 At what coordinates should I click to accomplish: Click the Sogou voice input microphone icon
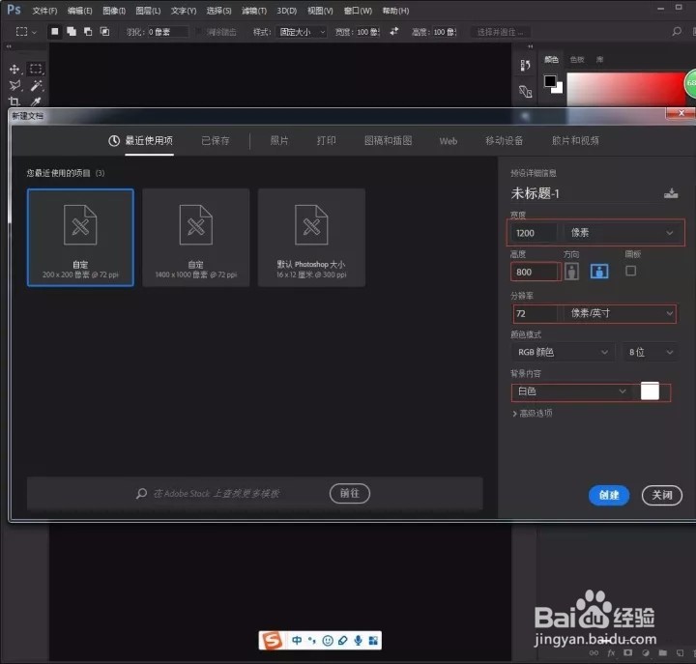tap(359, 640)
